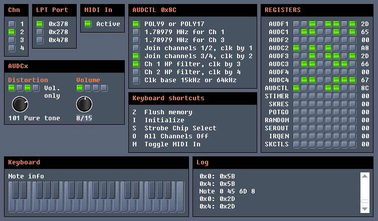Select channel 3 in Chn panel
This screenshot has height=221, width=378.
point(12,40)
